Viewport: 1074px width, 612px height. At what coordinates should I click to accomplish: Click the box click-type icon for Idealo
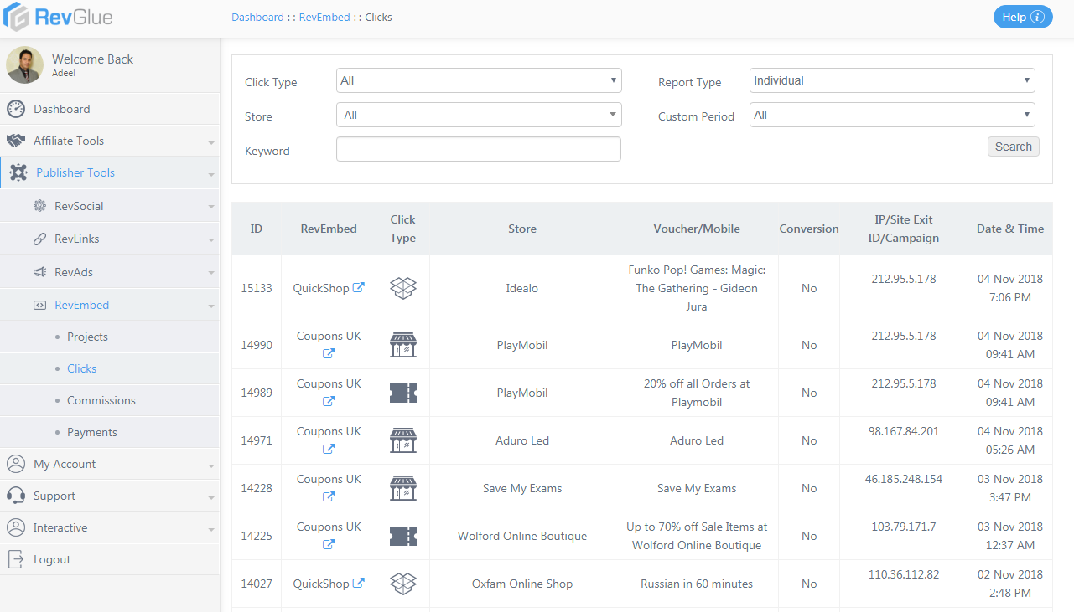(x=403, y=288)
